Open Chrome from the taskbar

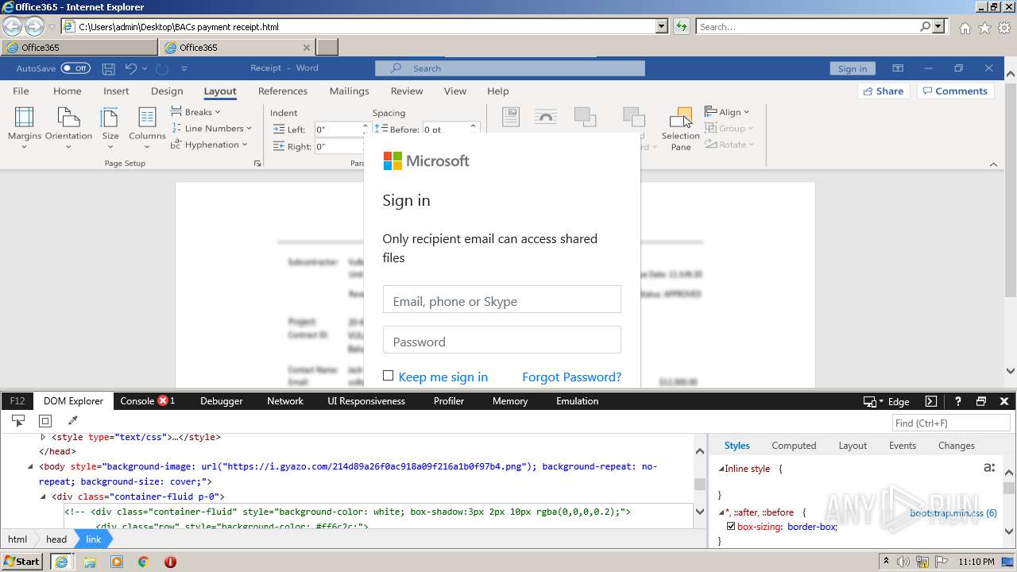tap(143, 562)
